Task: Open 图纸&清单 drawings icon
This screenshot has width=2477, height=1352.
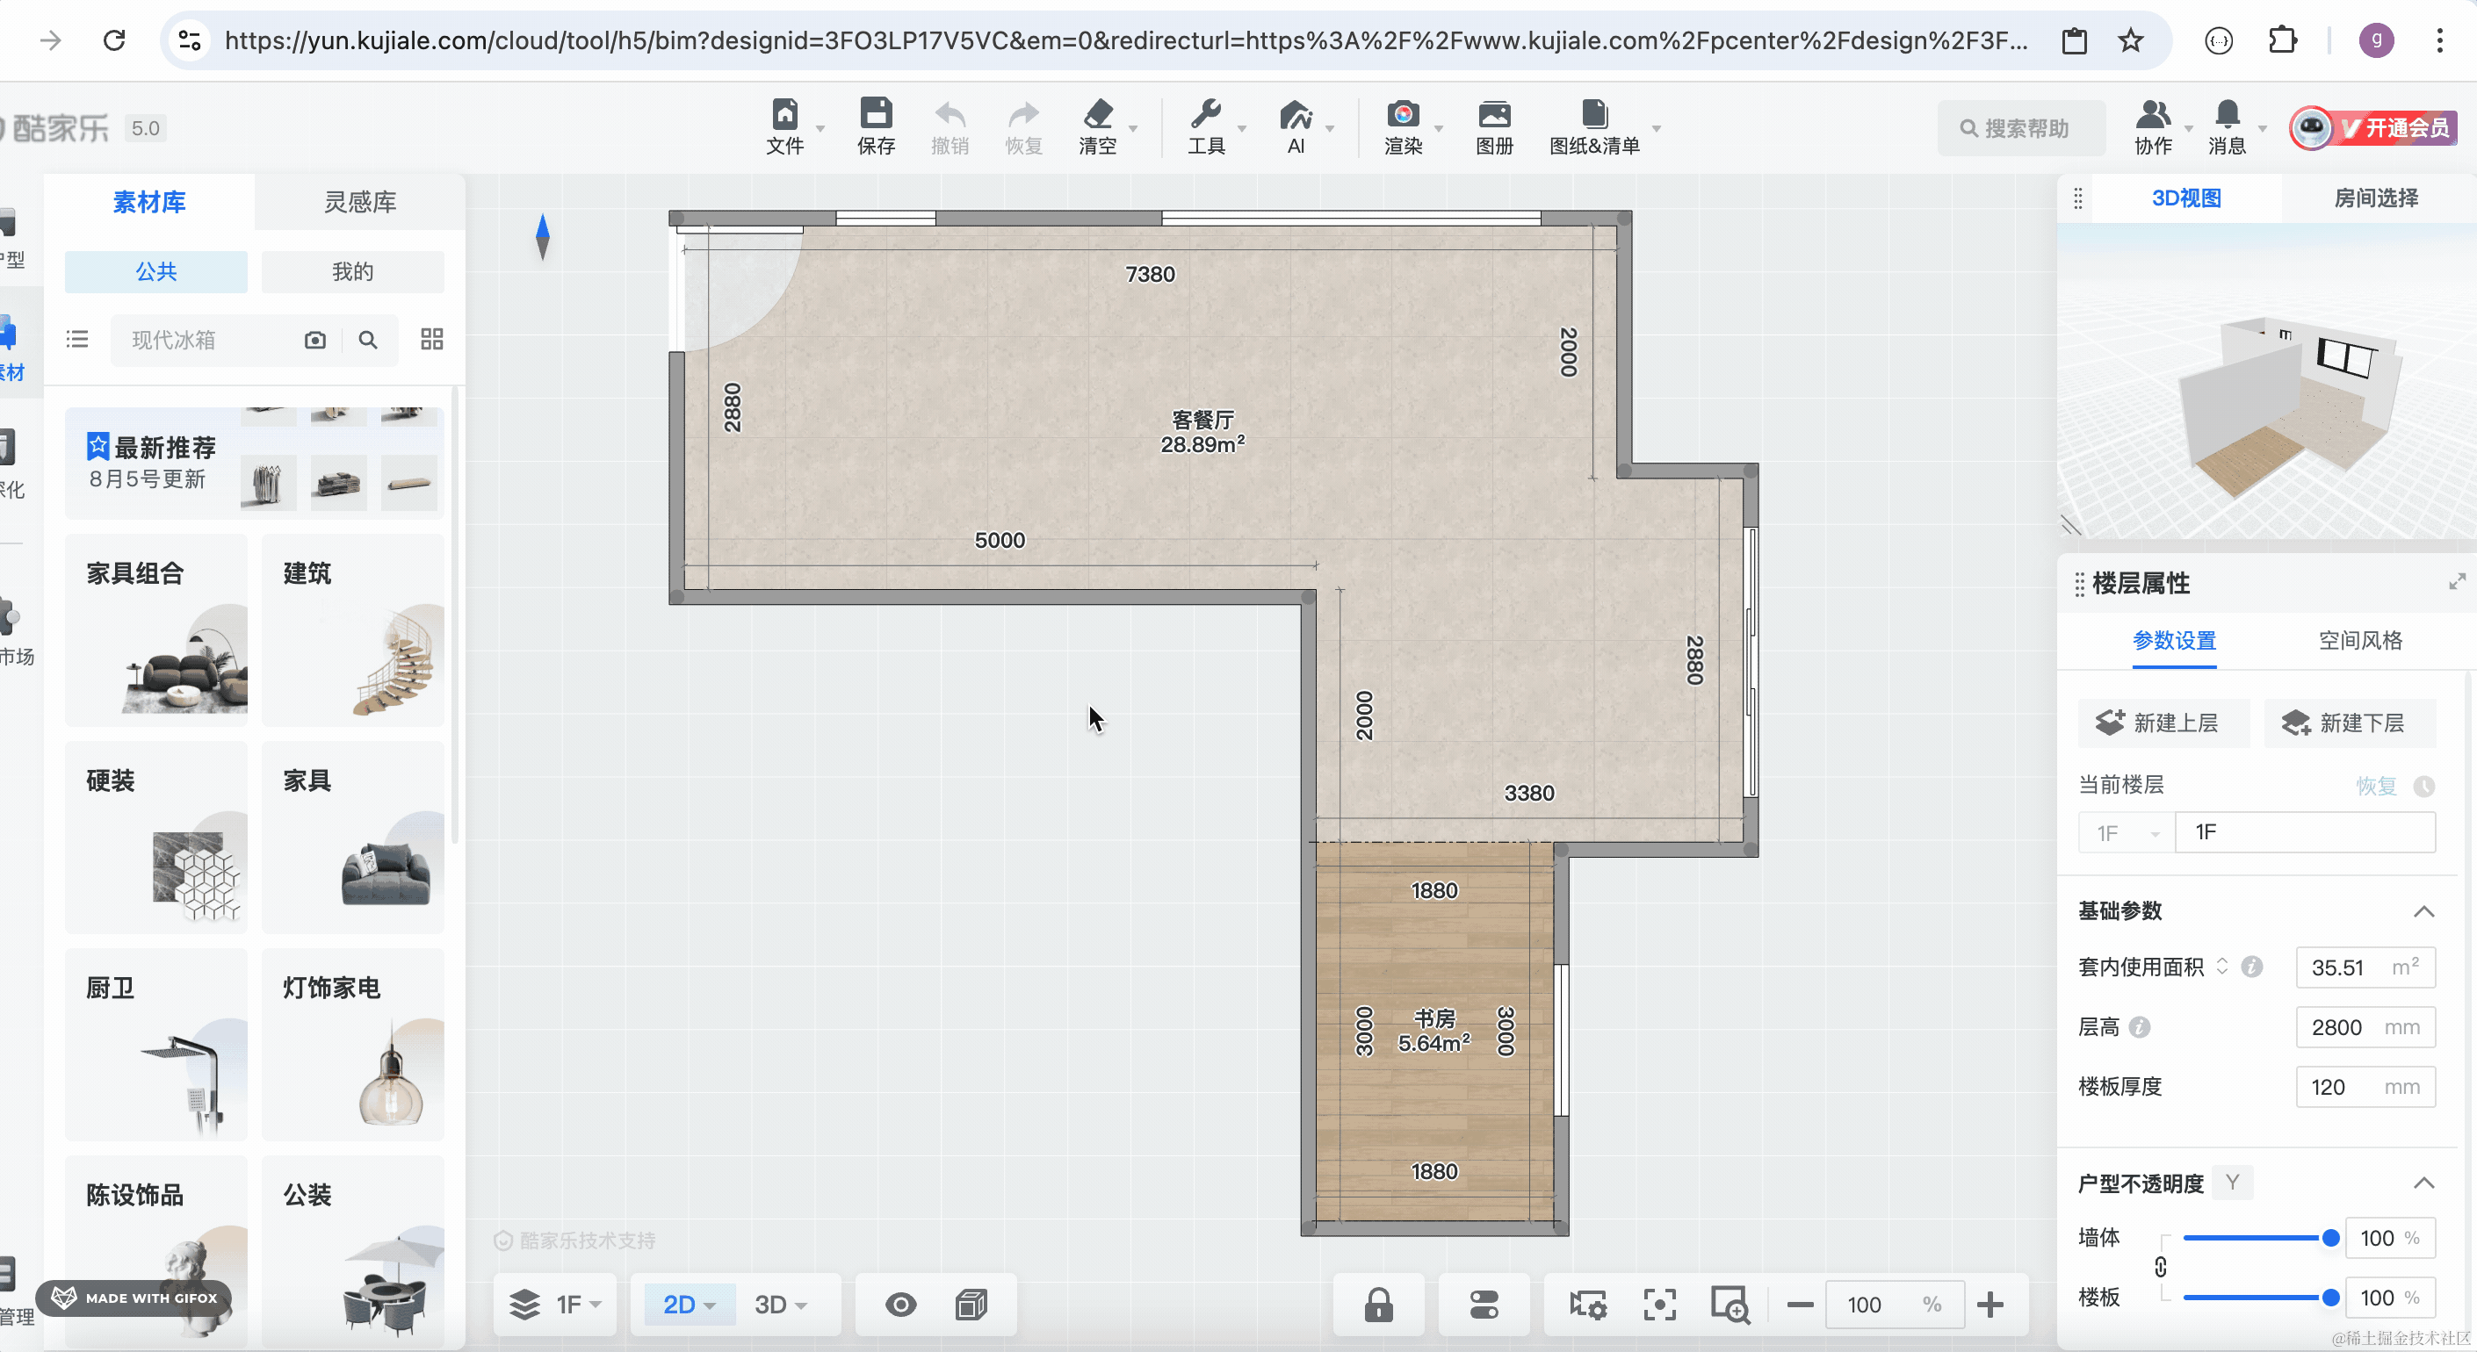Action: [x=1594, y=114]
